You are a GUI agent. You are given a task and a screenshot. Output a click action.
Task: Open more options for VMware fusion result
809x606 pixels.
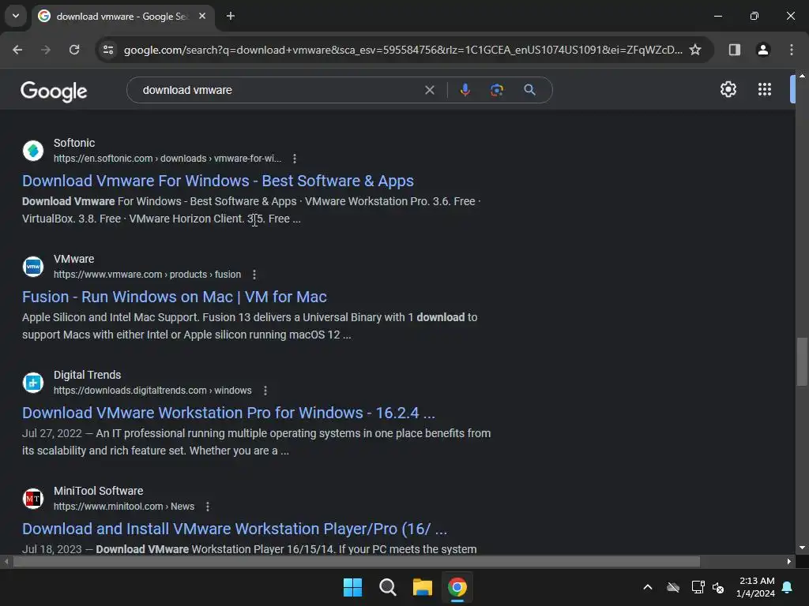tap(254, 275)
